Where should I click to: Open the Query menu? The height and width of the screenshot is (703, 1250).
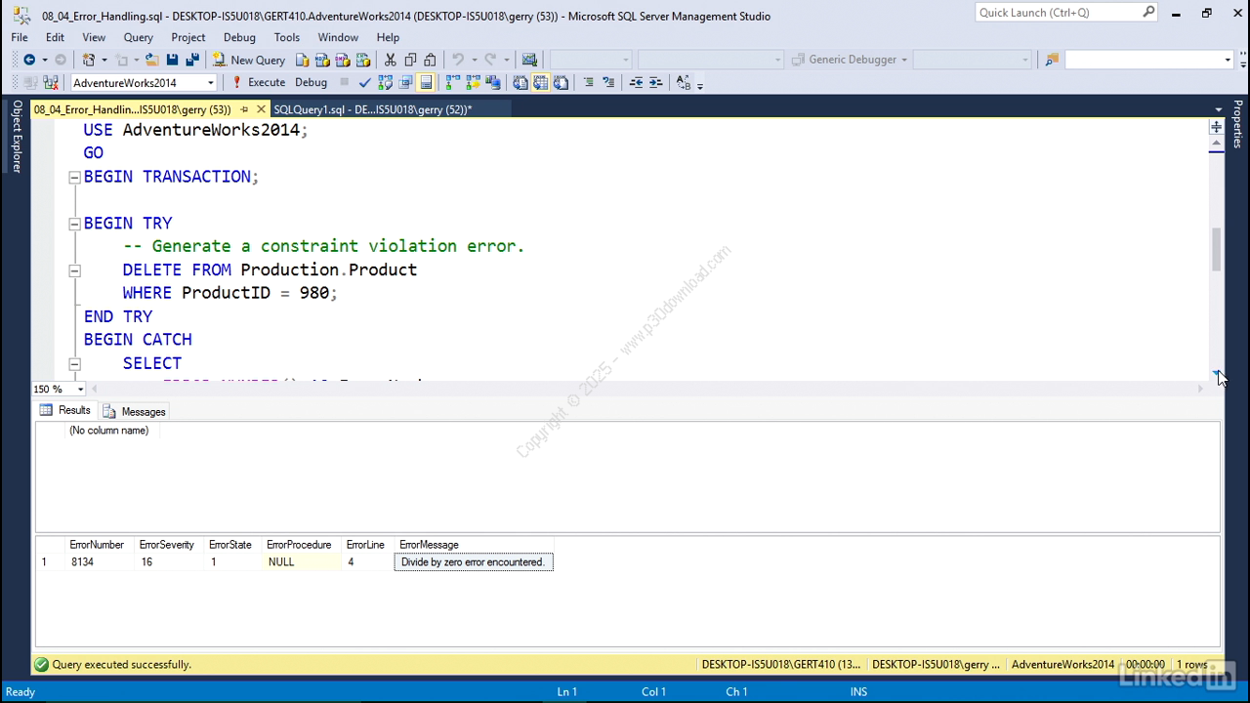coord(138,37)
